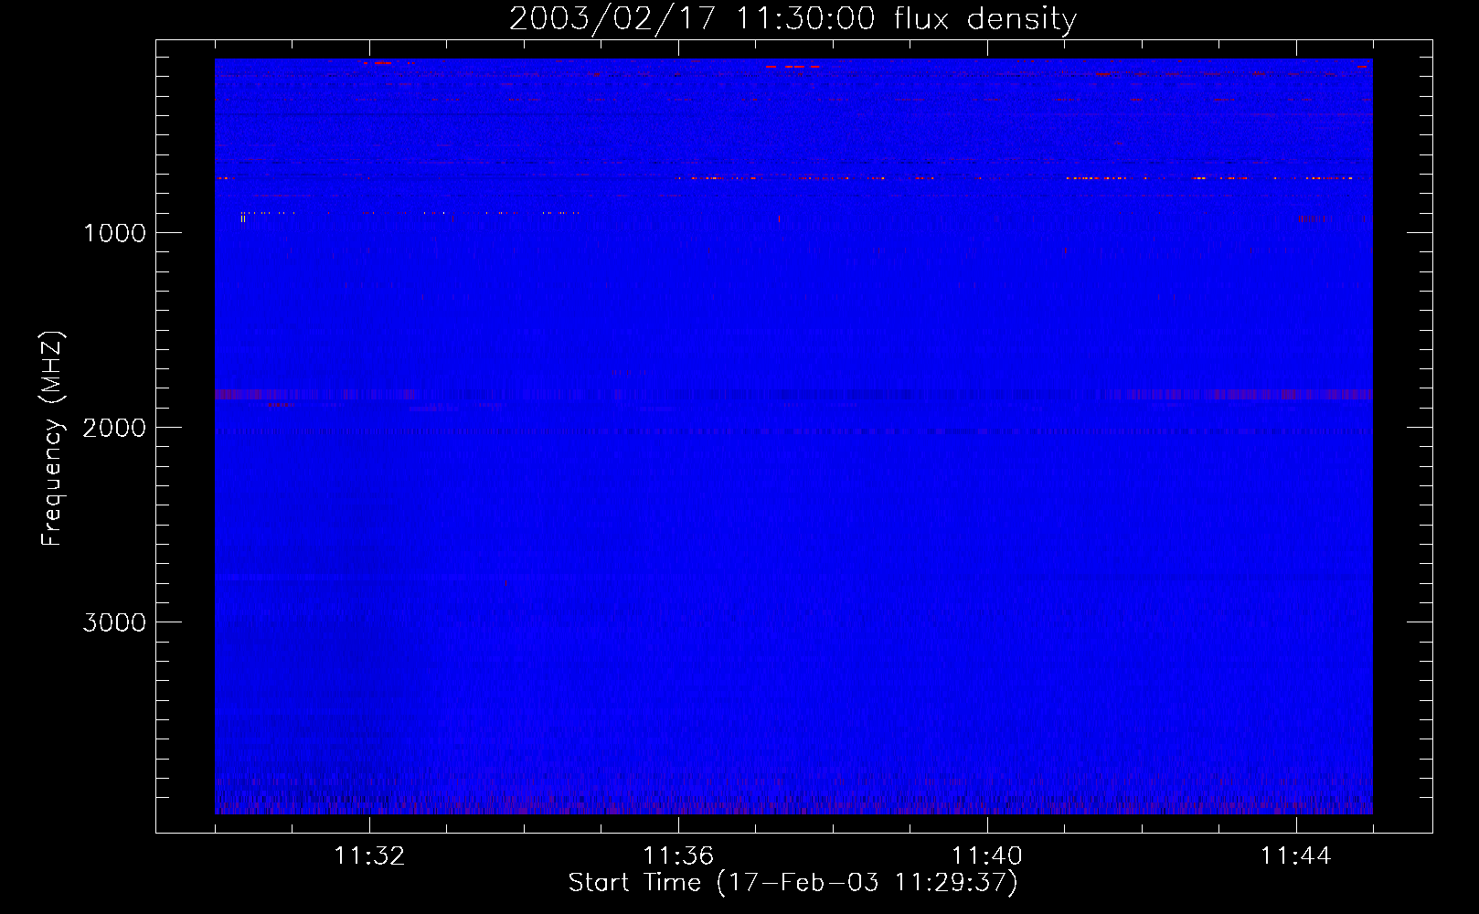This screenshot has width=1479, height=914.
Task: Select the 11:32 time tick label
Action: click(x=369, y=856)
